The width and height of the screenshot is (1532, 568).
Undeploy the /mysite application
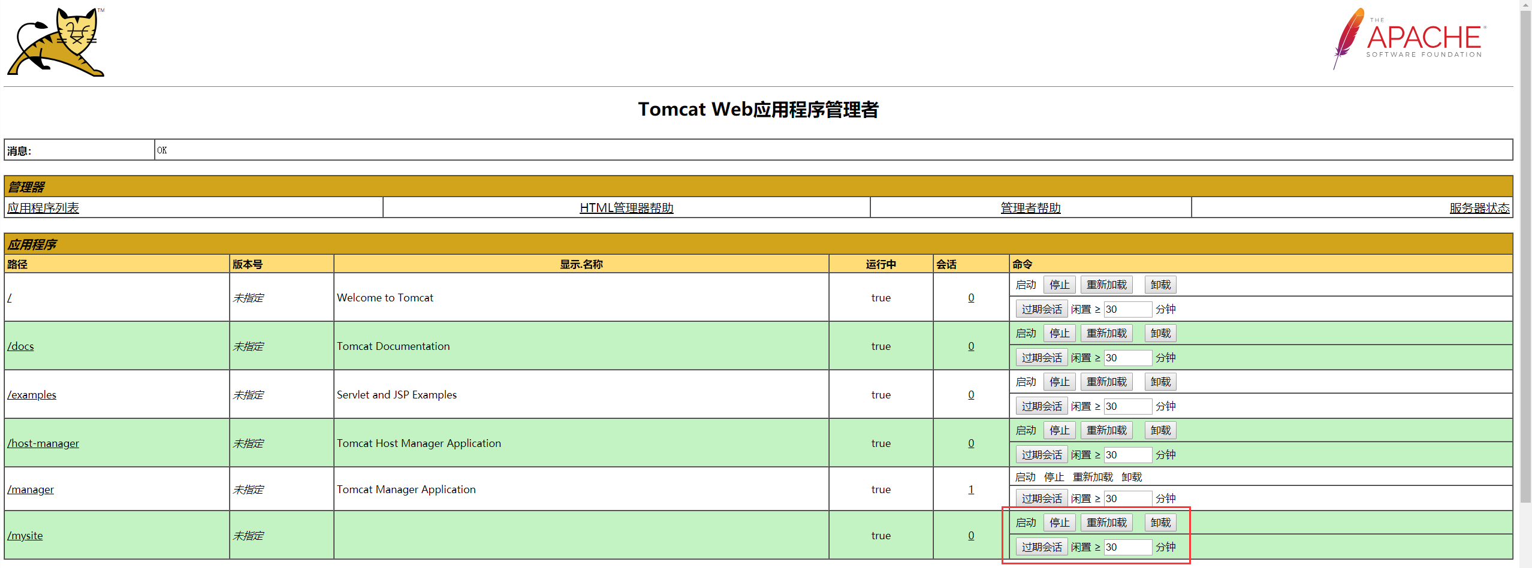(x=1160, y=522)
